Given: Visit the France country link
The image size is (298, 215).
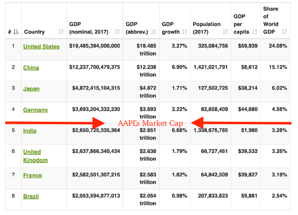Looking at the screenshot, I should click(32, 175).
